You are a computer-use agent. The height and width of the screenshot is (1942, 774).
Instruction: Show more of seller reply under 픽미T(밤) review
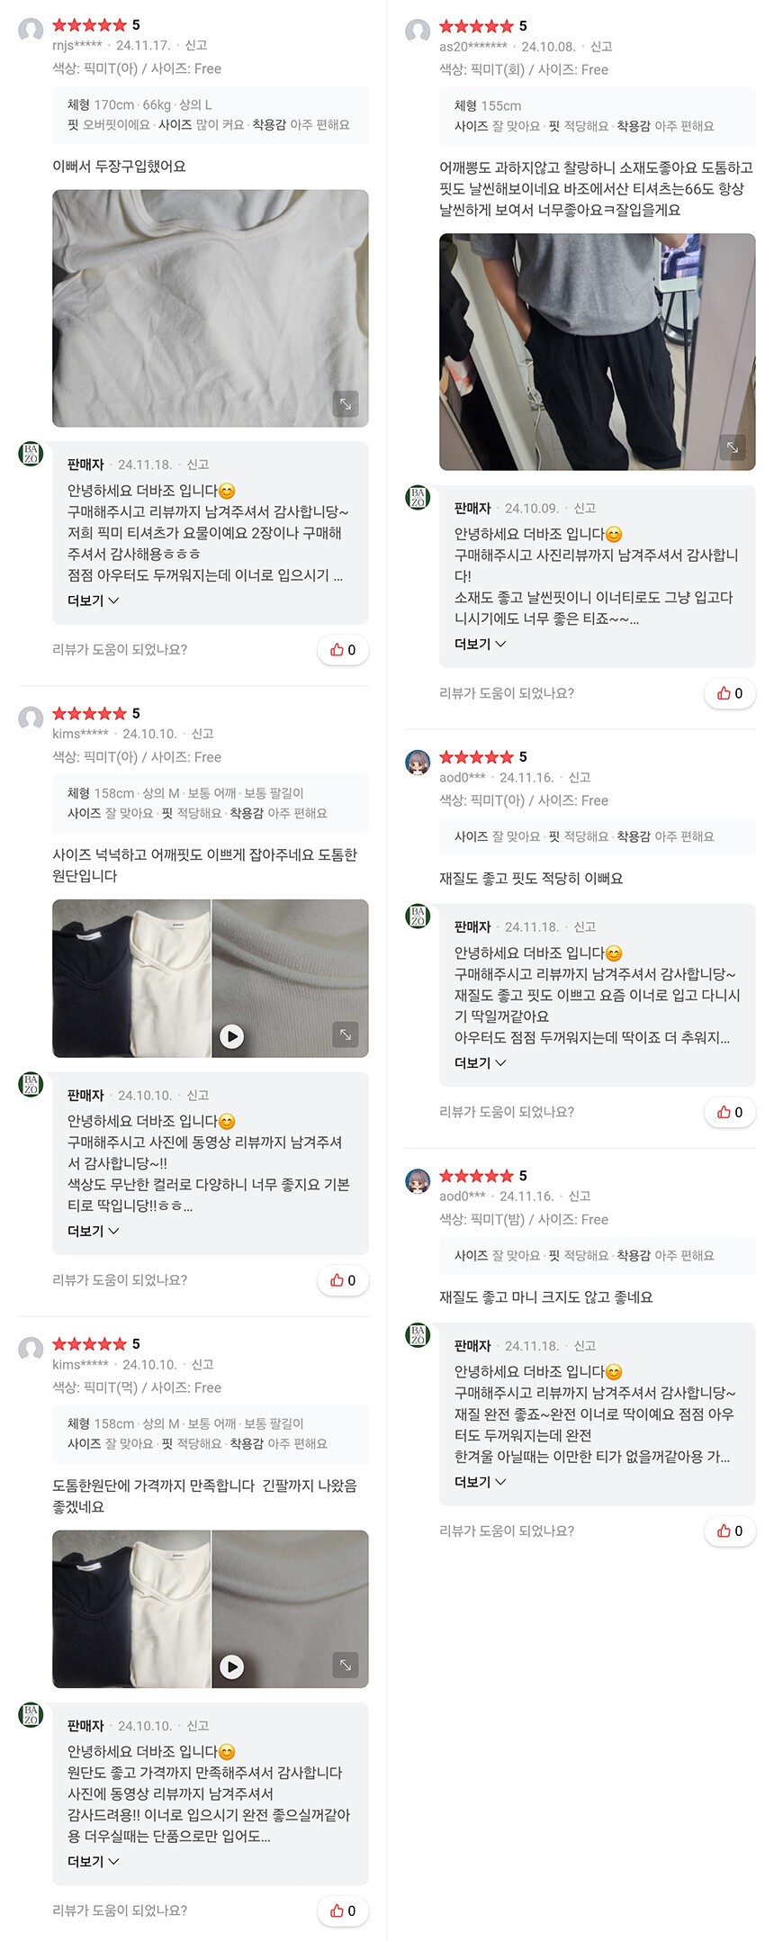[x=481, y=1481]
